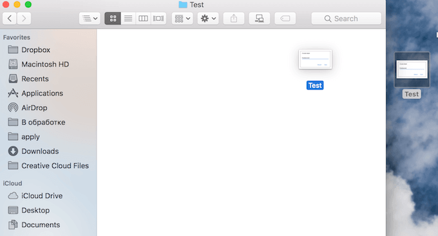This screenshot has width=438, height=236.
Task: Click the Documents sidebar icon
Action: pyautogui.click(x=13, y=225)
